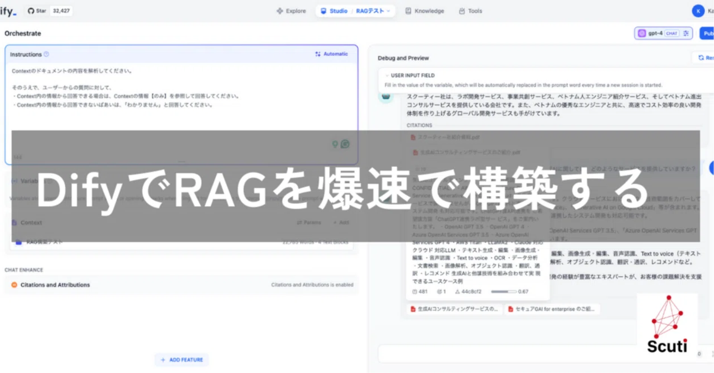Click the Dify logo
Screen dimensions: 714x373
(x=8, y=11)
